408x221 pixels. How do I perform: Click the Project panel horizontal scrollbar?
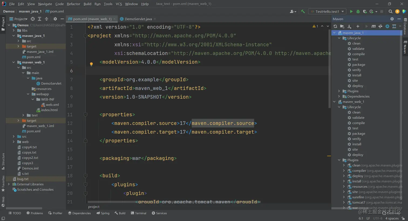[24, 208]
